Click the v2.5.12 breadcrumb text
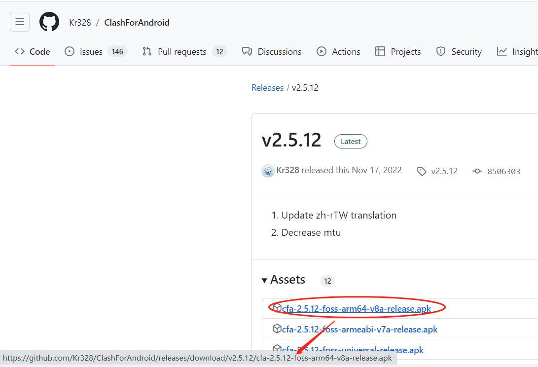The width and height of the screenshot is (538, 367). click(305, 88)
